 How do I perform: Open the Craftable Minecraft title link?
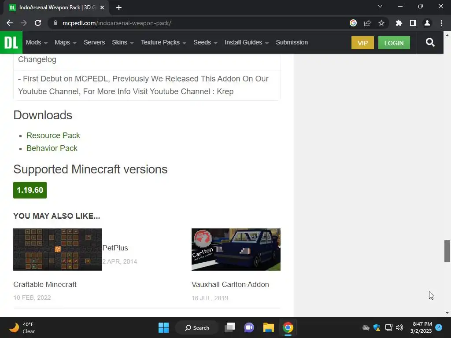pos(45,284)
